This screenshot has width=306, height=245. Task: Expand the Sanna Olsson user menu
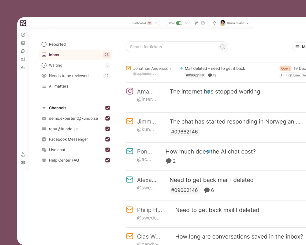click(234, 23)
